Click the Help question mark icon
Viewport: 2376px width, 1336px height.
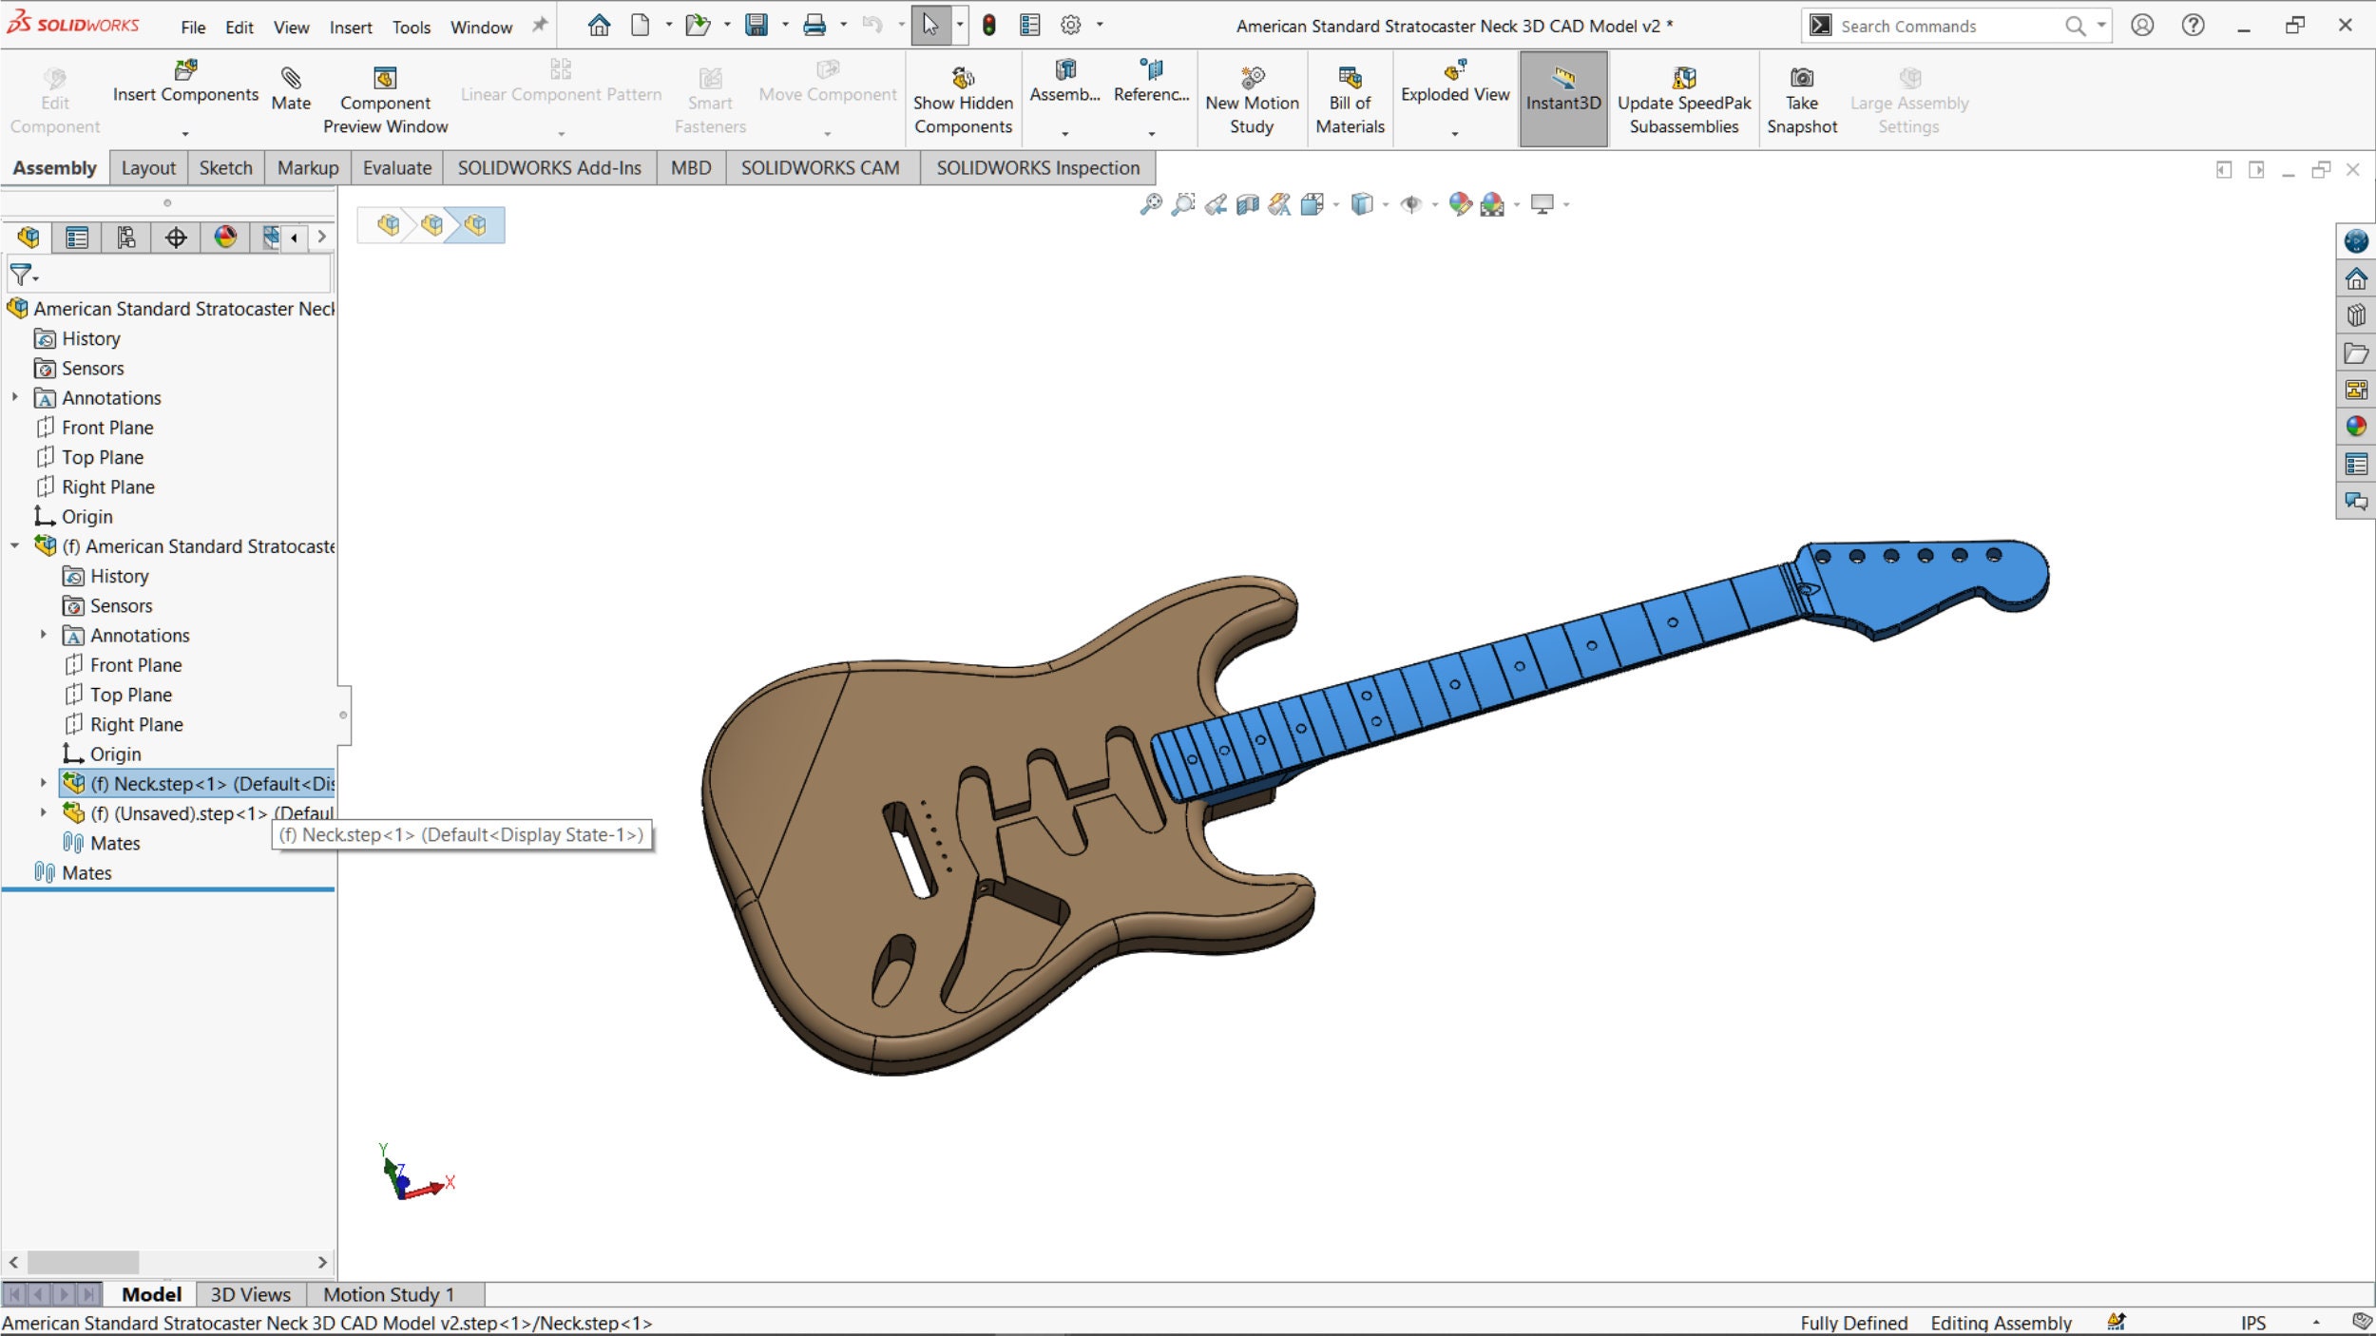click(2193, 26)
